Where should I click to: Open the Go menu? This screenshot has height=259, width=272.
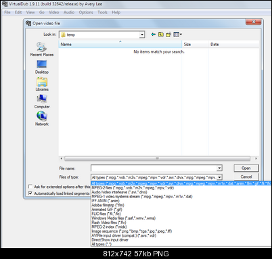(42, 12)
